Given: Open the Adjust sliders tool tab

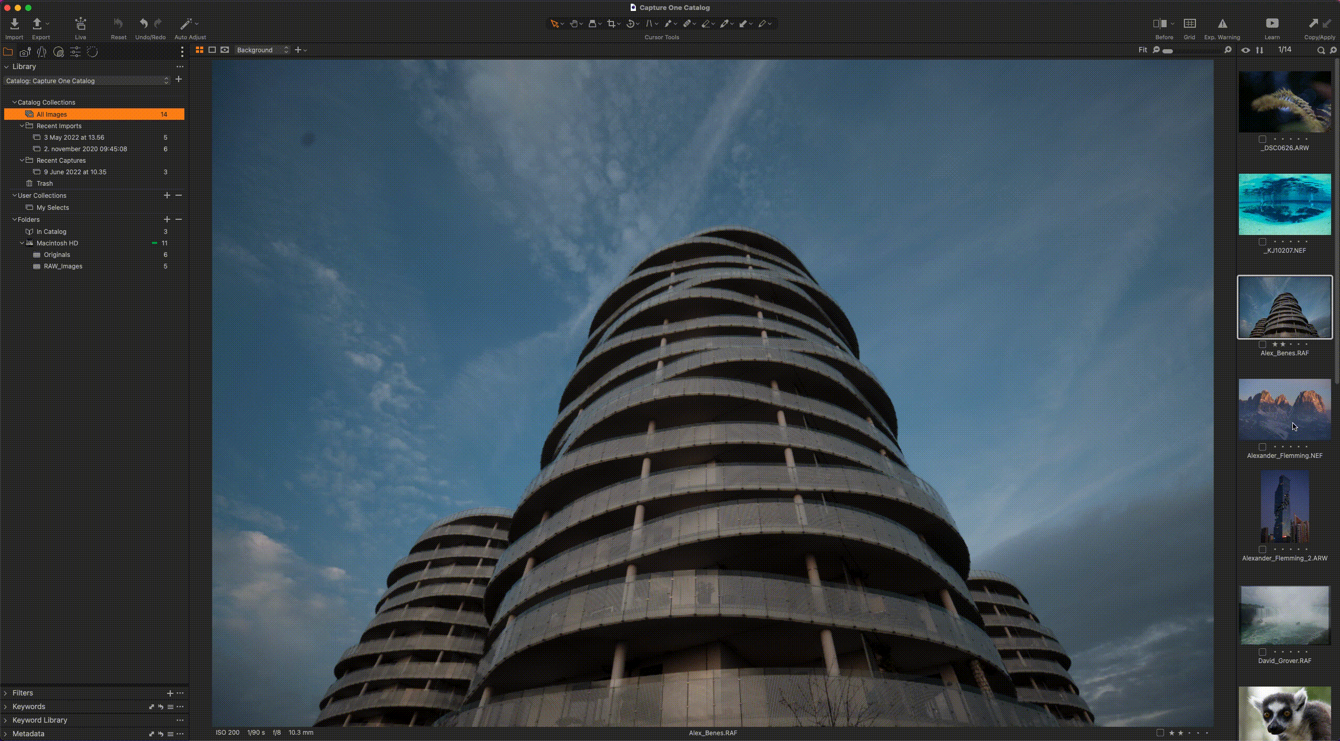Looking at the screenshot, I should [x=75, y=52].
